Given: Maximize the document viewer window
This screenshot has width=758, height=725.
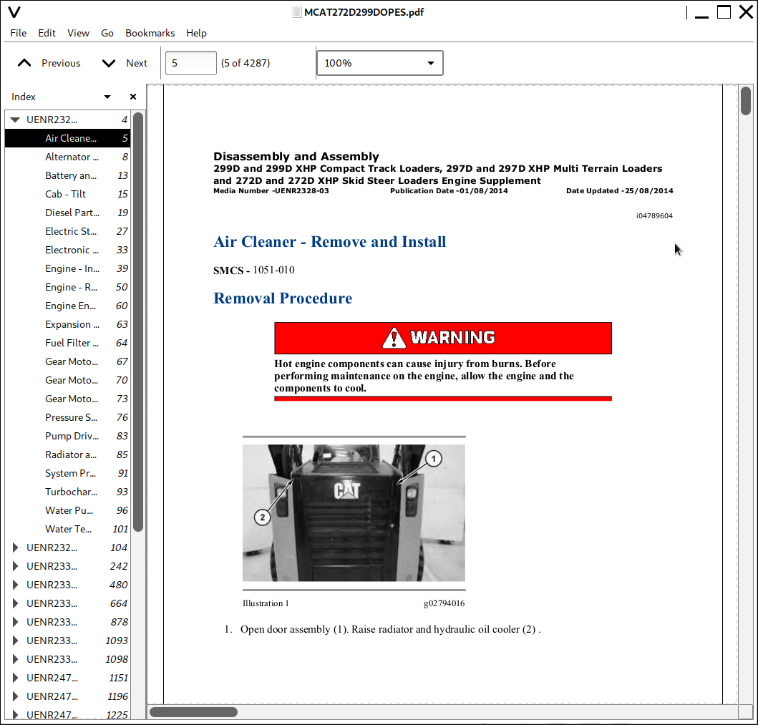Looking at the screenshot, I should 724,12.
